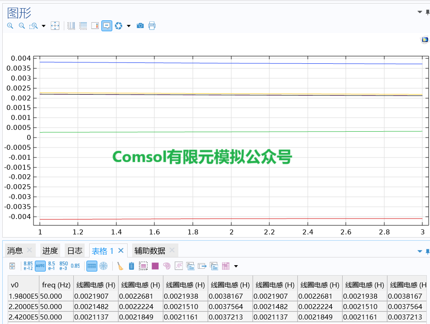Switch to polar complex display
The width and height of the screenshot is (430, 324).
coord(103,266)
